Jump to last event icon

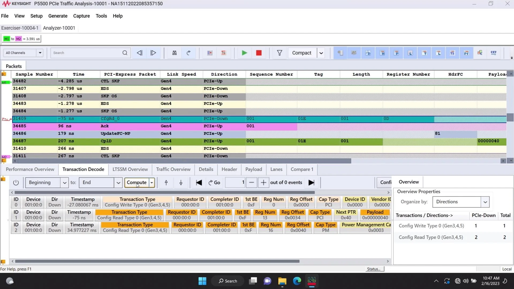coord(311,182)
